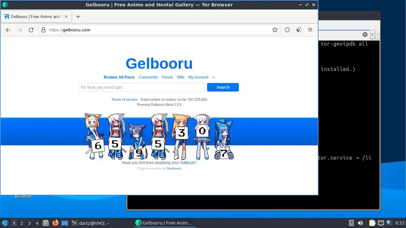The image size is (406, 228).
Task: Click the large Gelbooru title heading
Action: [159, 63]
